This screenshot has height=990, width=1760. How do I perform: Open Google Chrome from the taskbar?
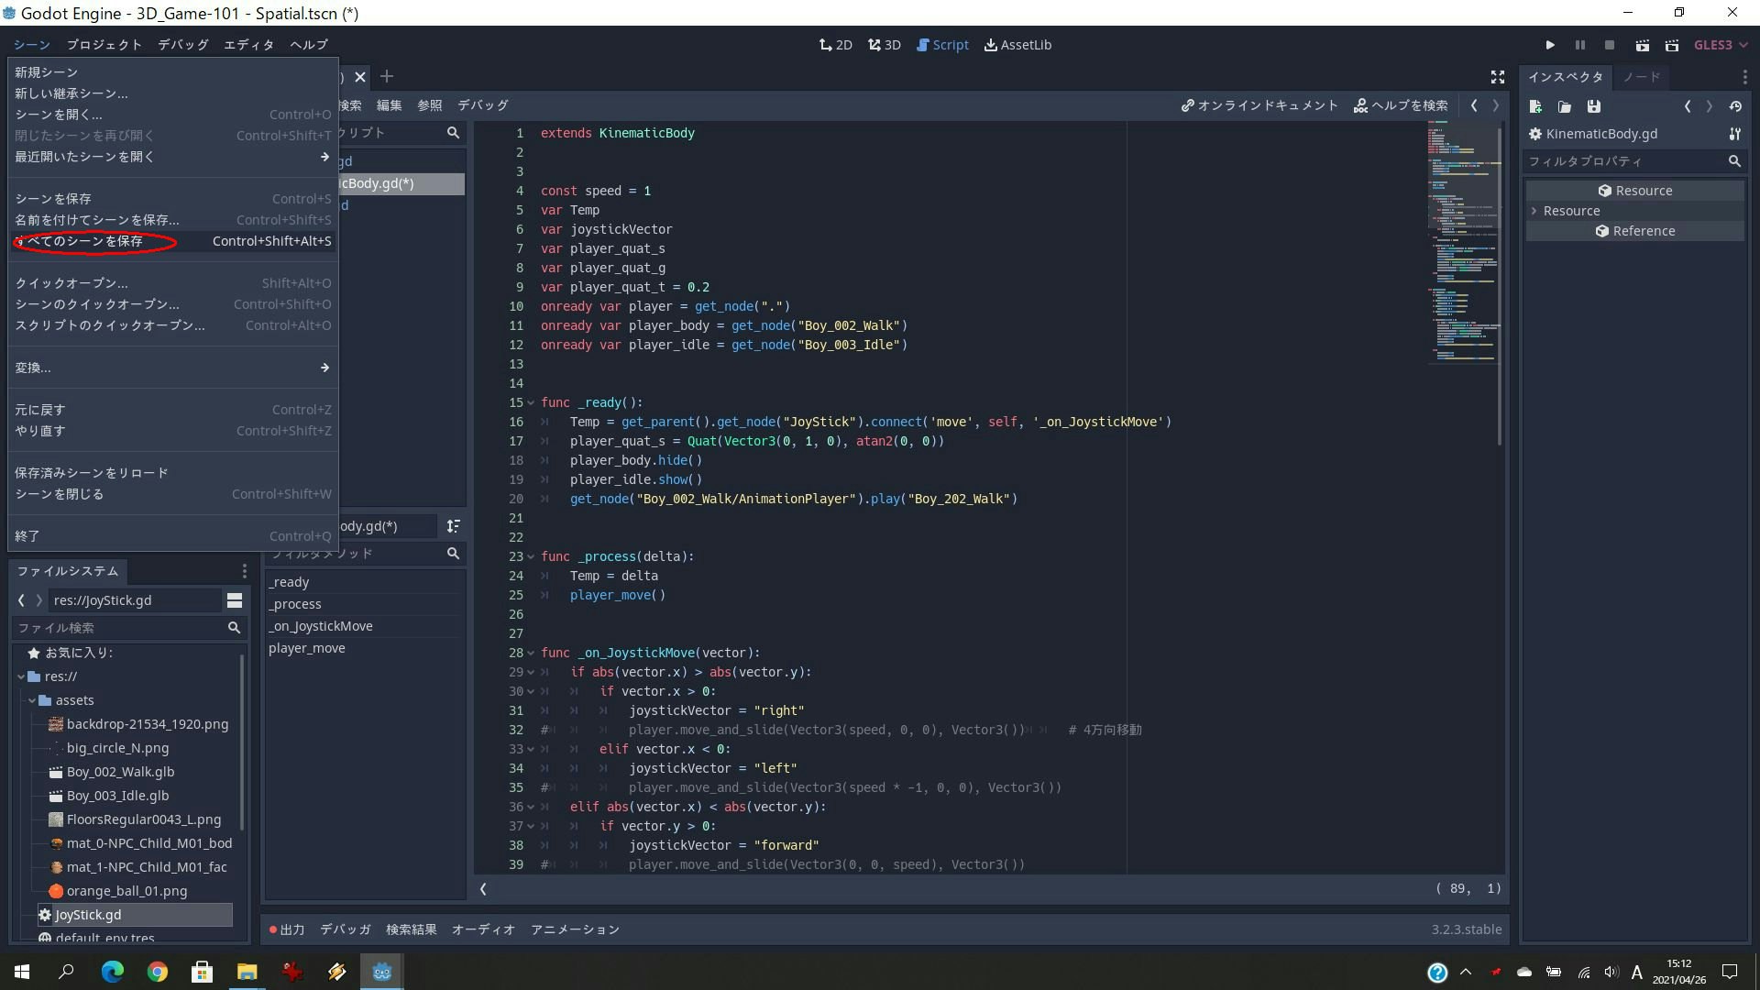pos(157,972)
